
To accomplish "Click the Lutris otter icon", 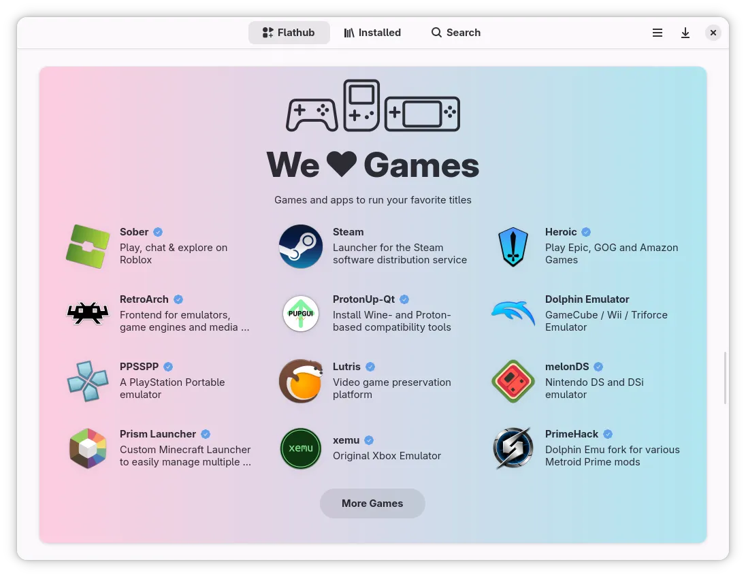I will (301, 381).
